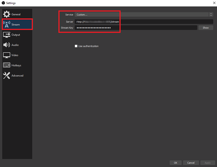Select the Stream antenna icon
Image resolution: width=217 pixels, height=167 pixels.
coord(6,25)
